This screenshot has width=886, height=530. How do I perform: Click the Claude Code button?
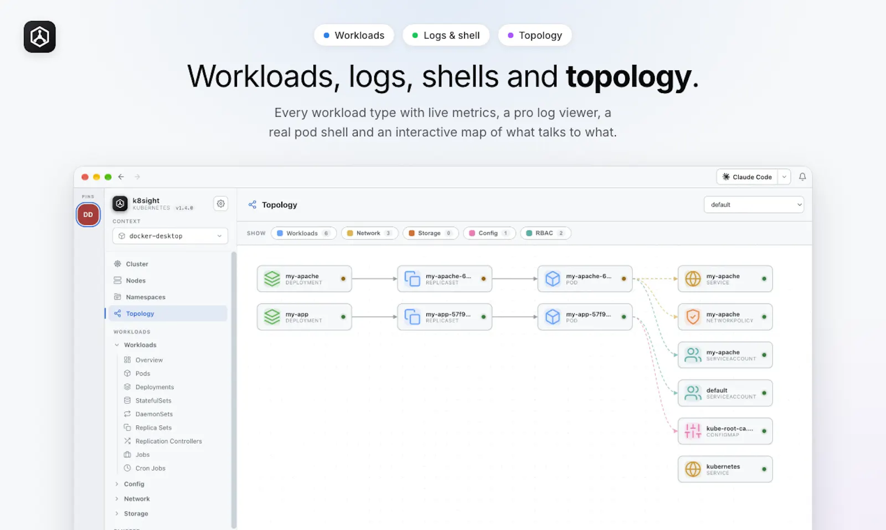(x=747, y=177)
